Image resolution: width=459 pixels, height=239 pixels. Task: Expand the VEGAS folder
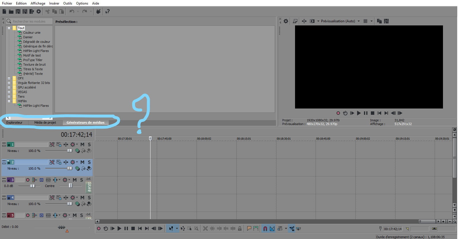click(x=9, y=92)
